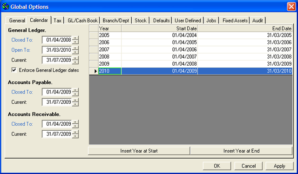Open the Stock tab
298x174 pixels.
[x=141, y=20]
